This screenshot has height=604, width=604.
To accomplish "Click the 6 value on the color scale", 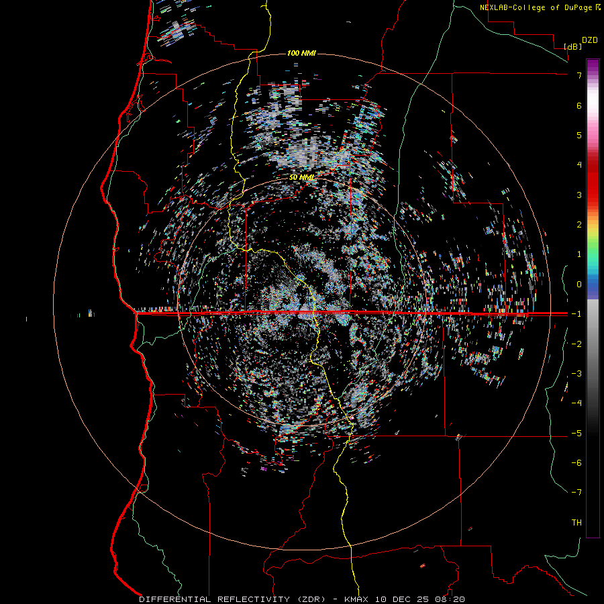I will click(579, 105).
